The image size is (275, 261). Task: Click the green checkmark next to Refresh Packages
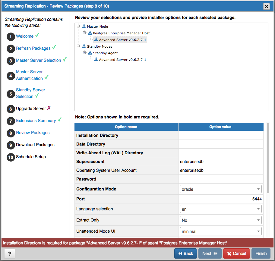54,47
